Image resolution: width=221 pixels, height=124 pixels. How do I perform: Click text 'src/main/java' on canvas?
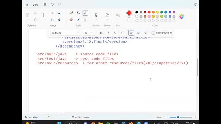[x=52, y=54]
